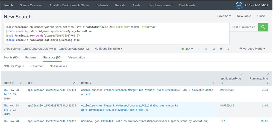Click the CPS - Analytics app title

click(x=256, y=5)
